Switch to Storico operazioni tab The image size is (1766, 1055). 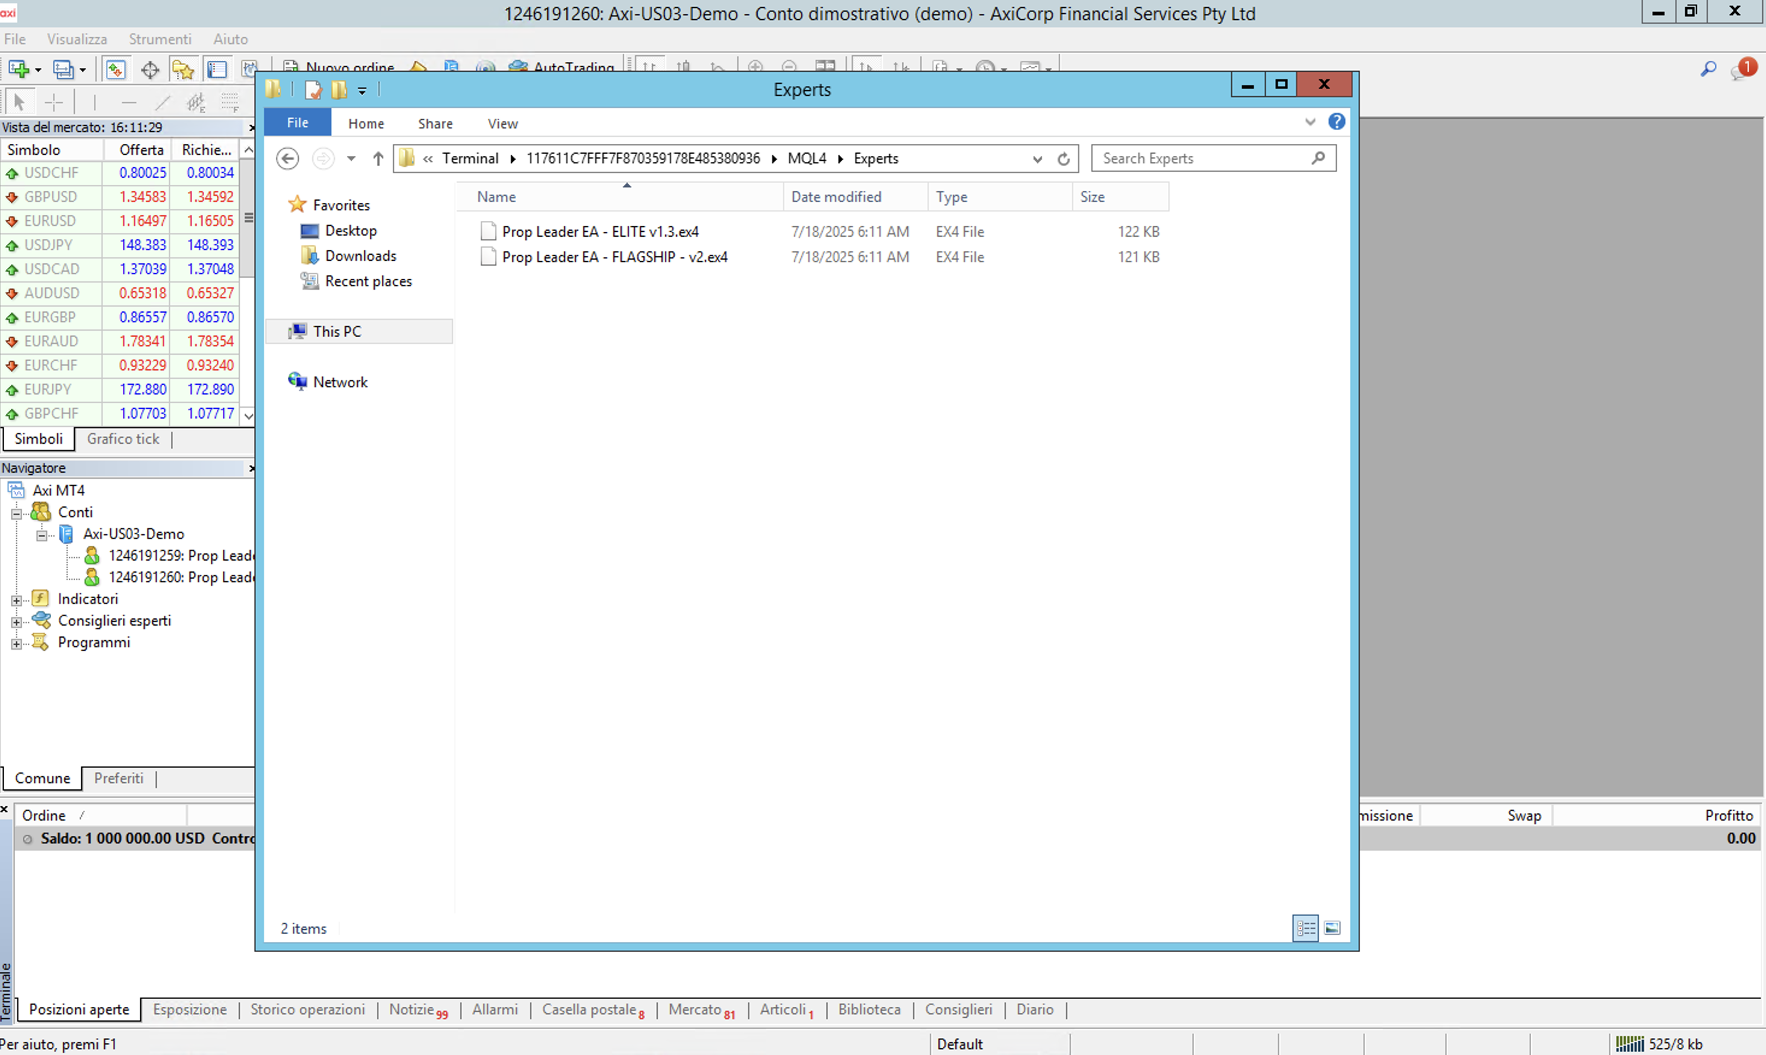(307, 1009)
